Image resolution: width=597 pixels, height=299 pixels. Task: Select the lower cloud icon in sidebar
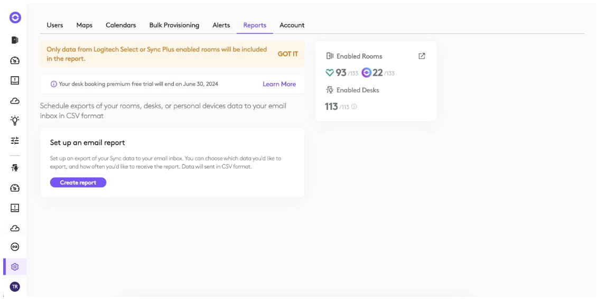click(15, 228)
